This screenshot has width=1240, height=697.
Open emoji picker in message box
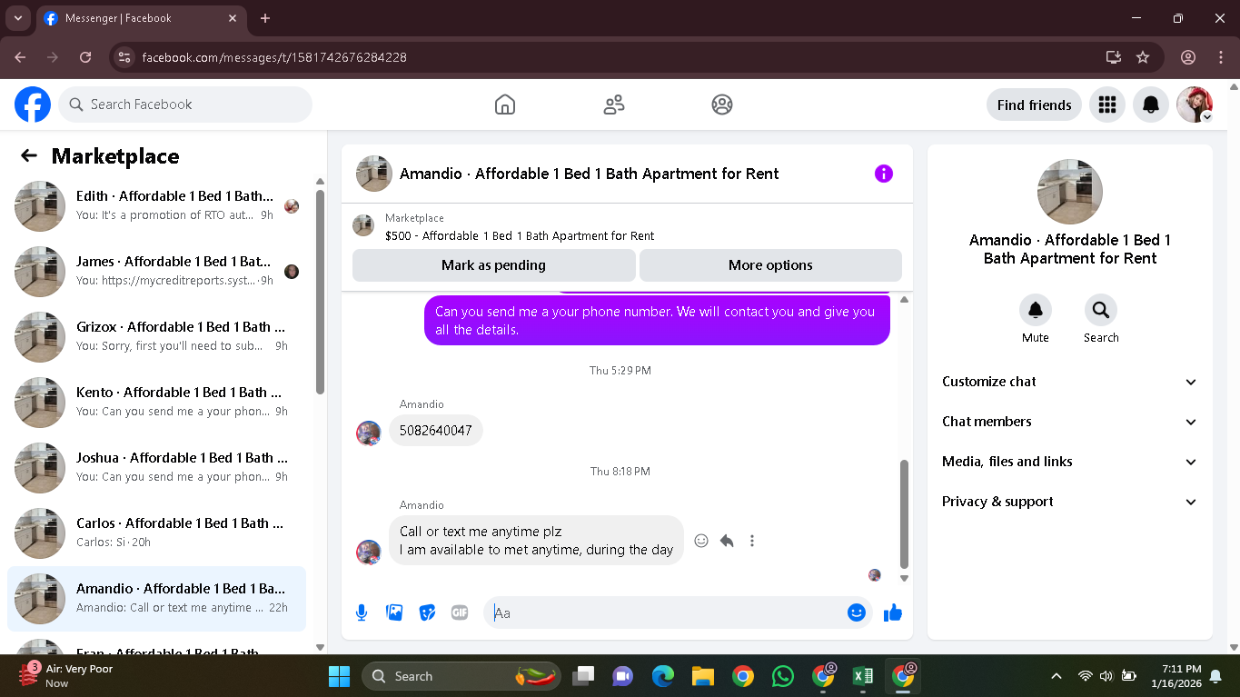856,612
